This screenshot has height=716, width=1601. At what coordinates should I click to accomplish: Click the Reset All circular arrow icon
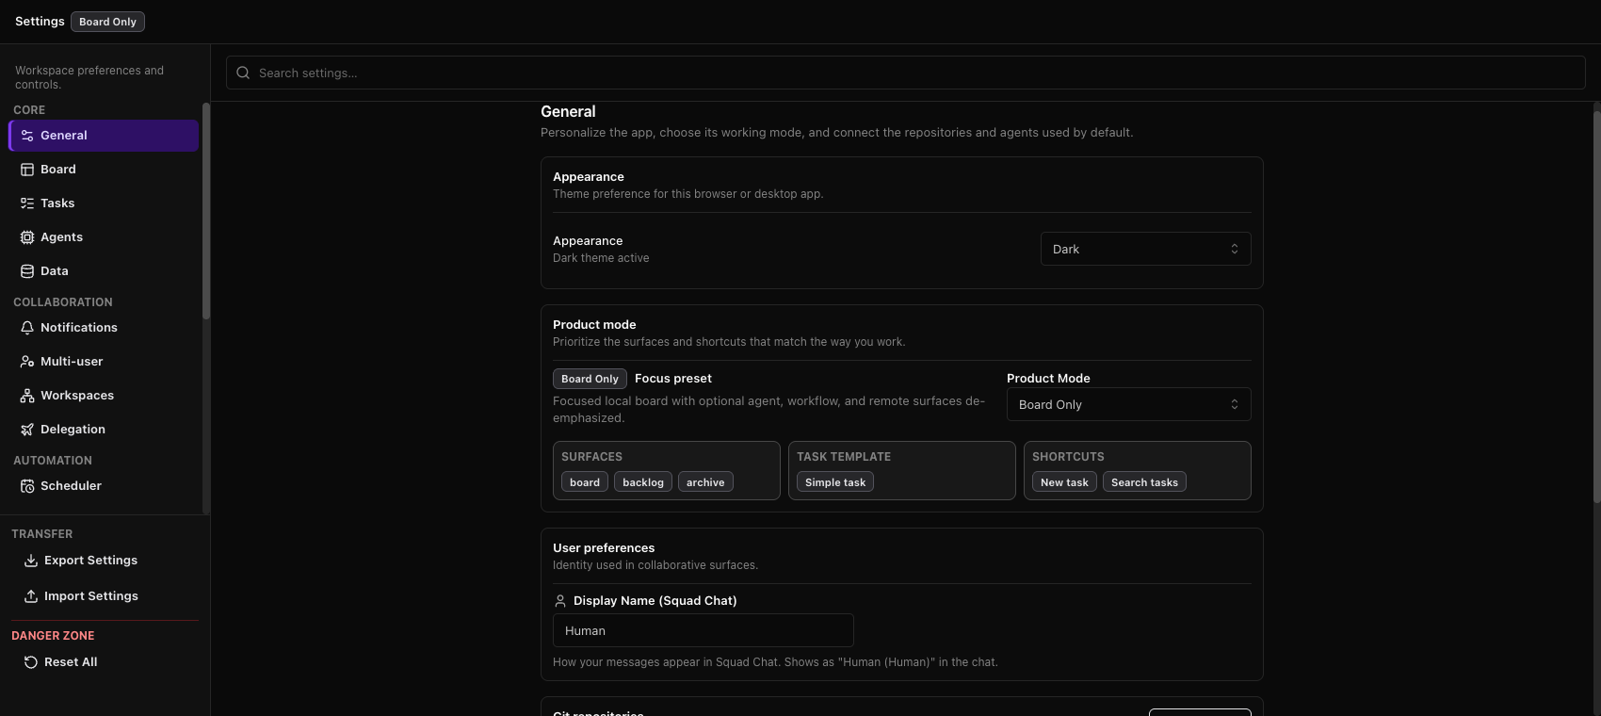tap(31, 662)
